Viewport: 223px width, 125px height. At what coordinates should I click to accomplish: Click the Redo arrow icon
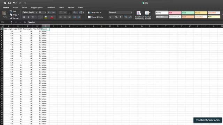20,3
